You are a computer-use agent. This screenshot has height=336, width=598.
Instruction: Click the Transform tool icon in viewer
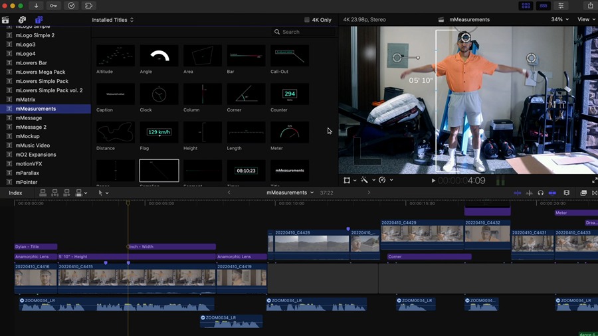click(347, 180)
